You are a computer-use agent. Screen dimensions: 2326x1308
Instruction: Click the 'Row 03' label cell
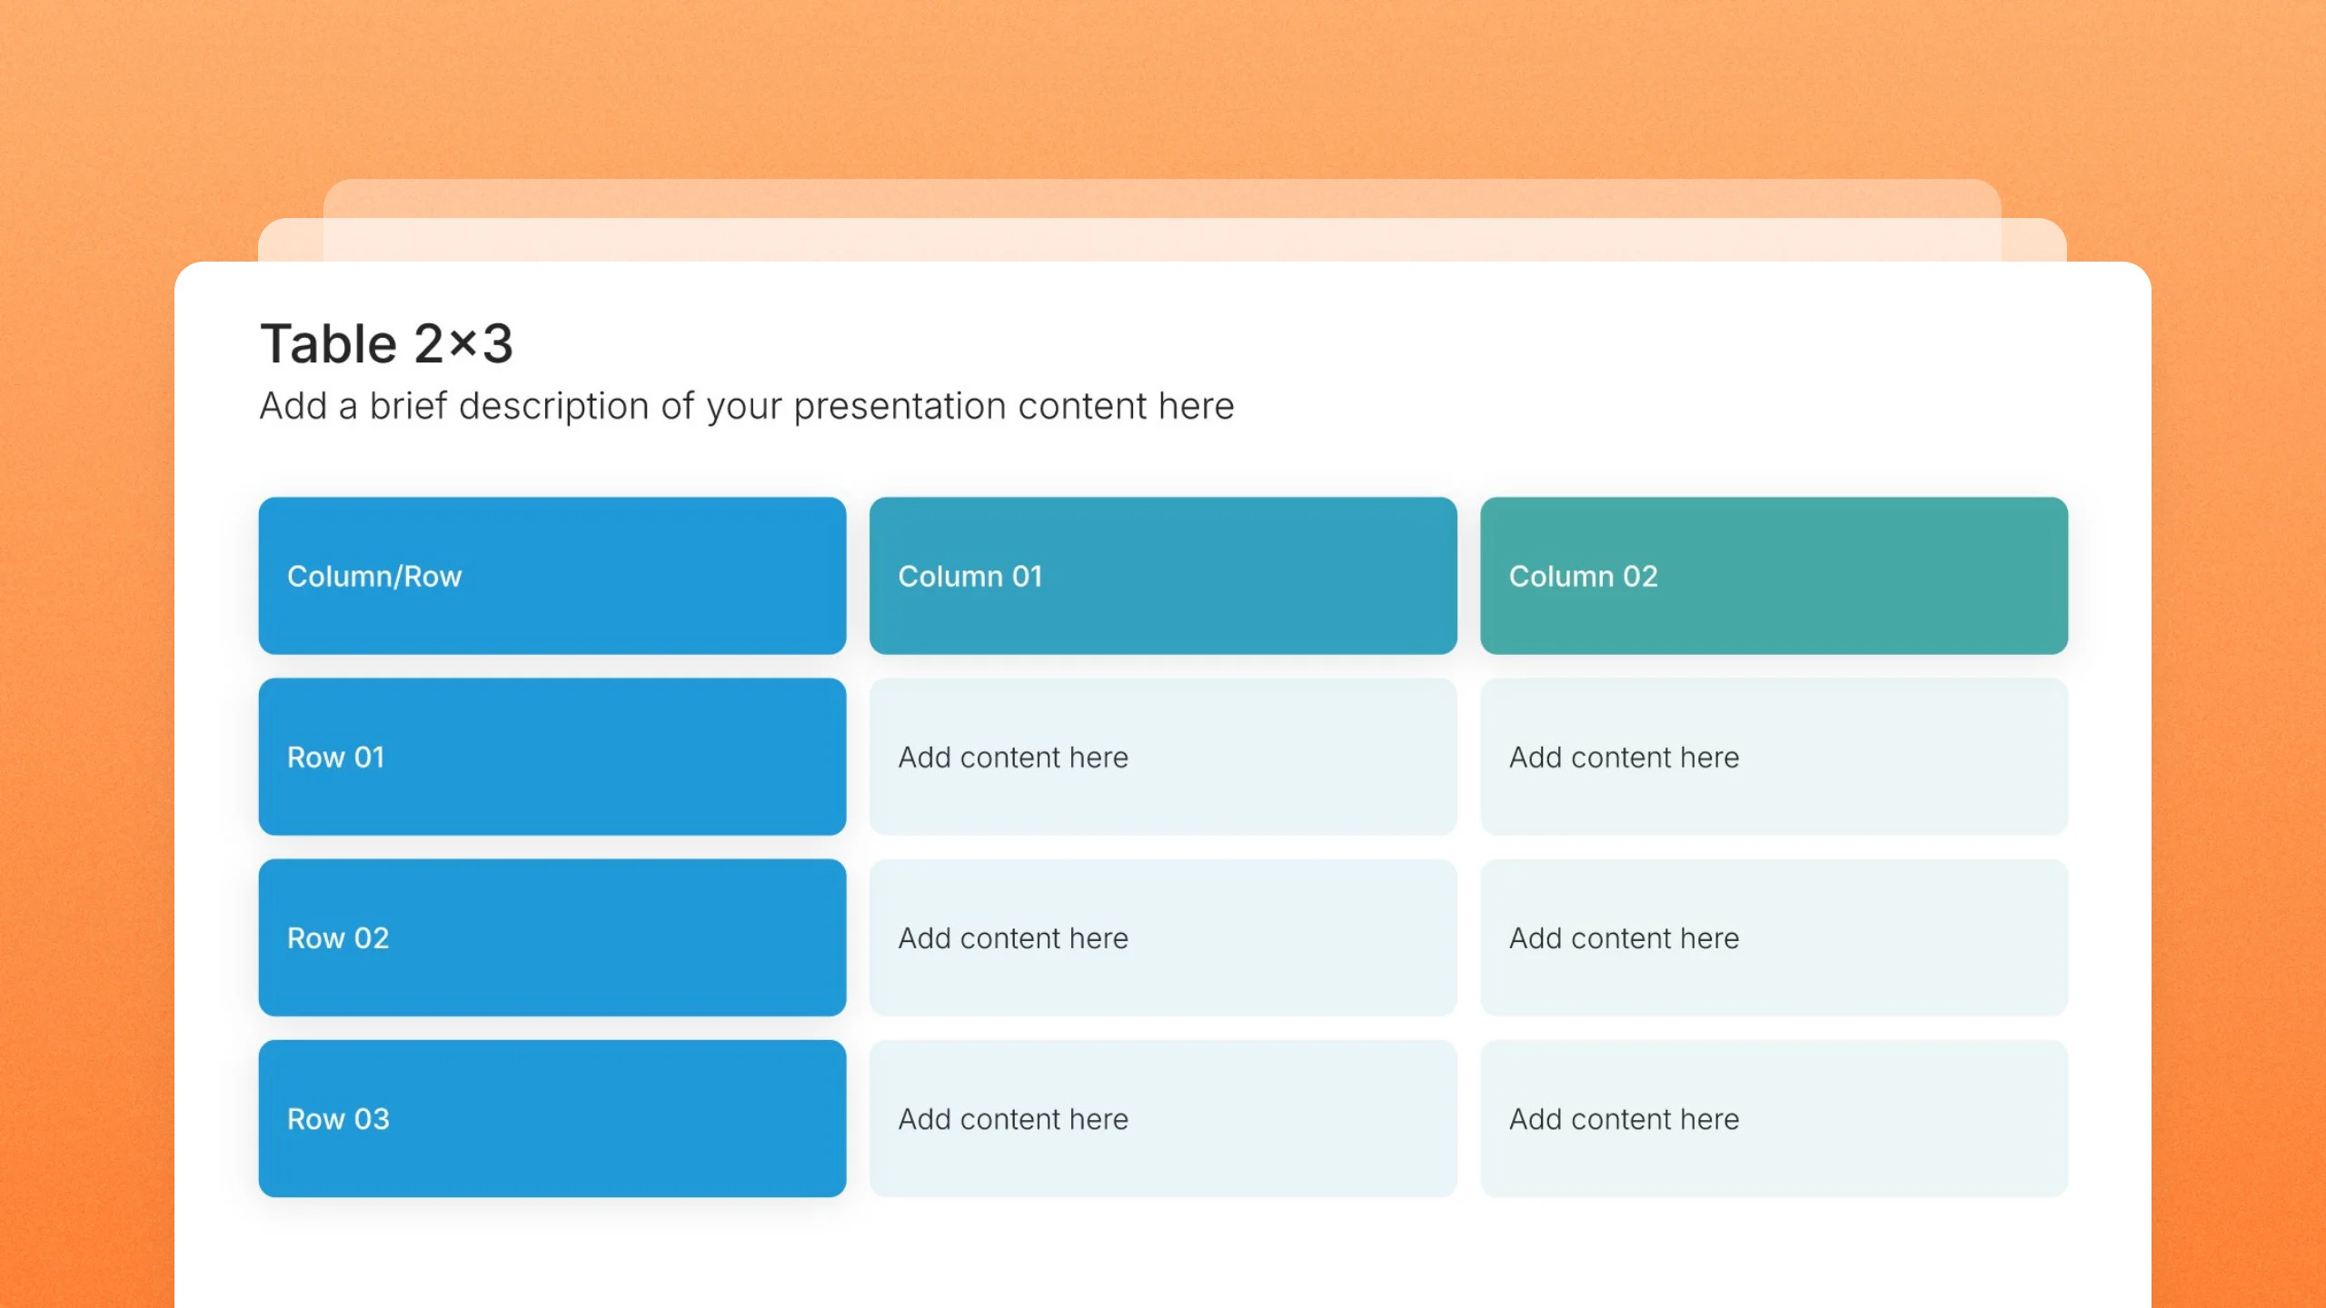coord(552,1118)
